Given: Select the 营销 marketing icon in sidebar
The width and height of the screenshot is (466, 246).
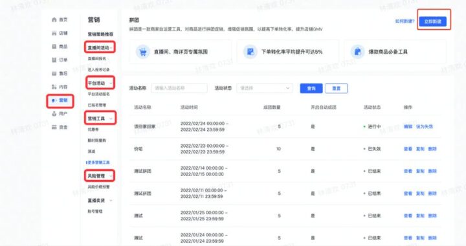Looking at the screenshot, I should (54, 100).
